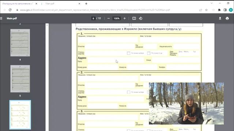Zoom out with the minus button
234x131 pixels.
pyautogui.click(x=109, y=19)
